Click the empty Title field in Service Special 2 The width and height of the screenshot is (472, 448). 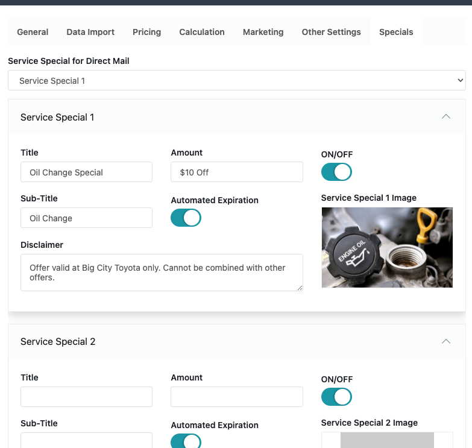pos(86,397)
